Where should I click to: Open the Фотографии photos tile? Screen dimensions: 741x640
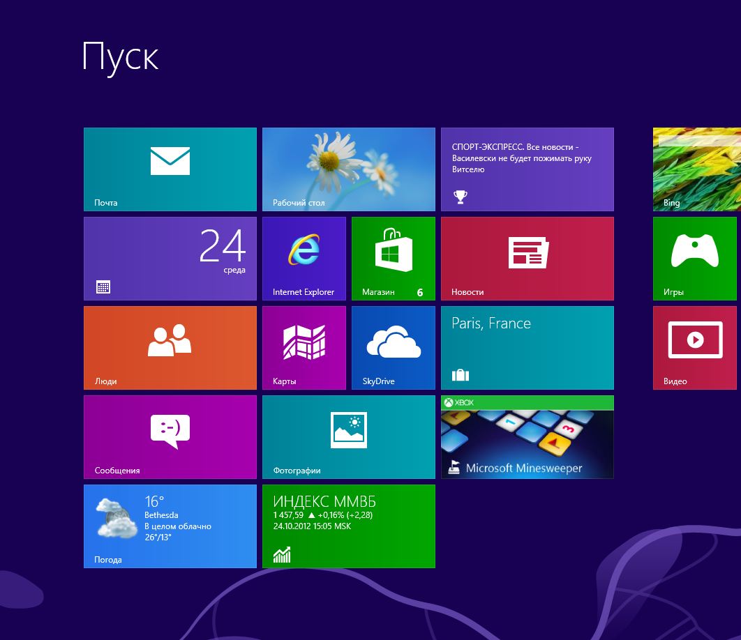coord(349,437)
